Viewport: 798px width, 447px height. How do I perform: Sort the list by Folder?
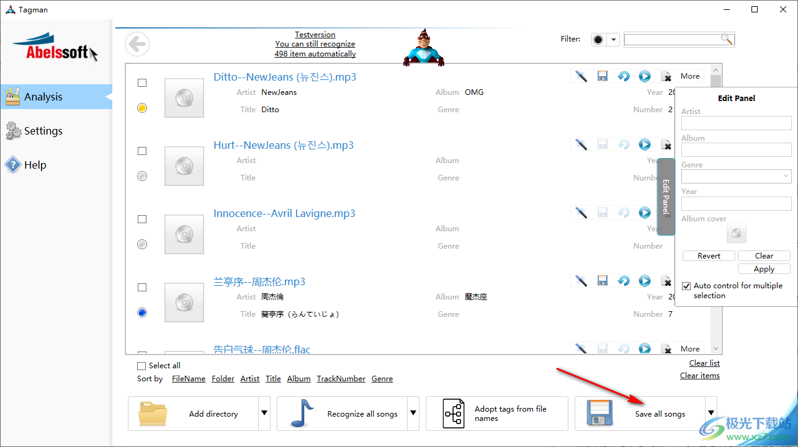[223, 379]
